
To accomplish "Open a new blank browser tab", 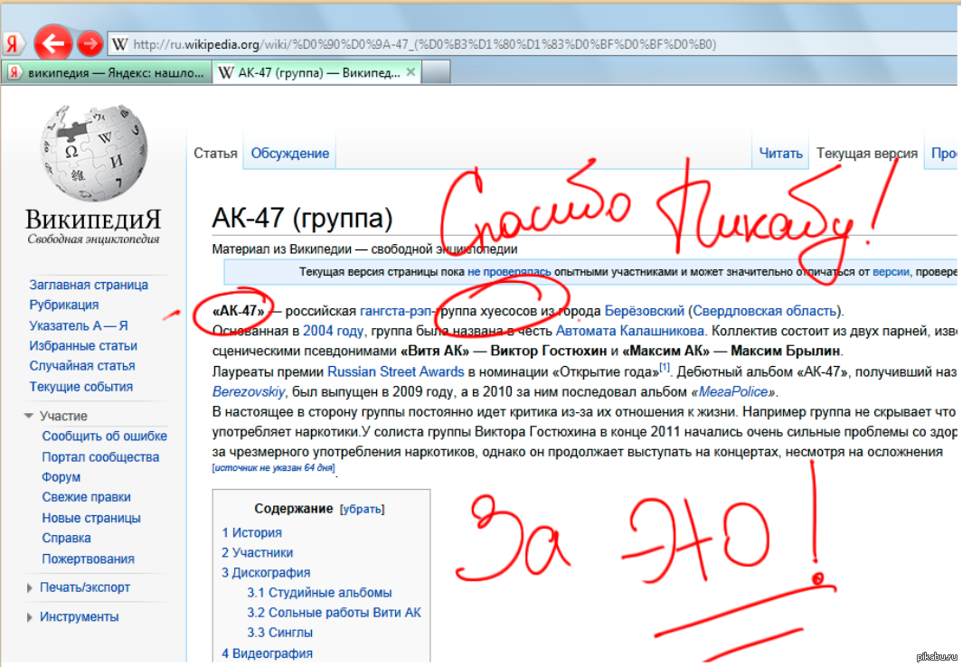I will tap(436, 72).
